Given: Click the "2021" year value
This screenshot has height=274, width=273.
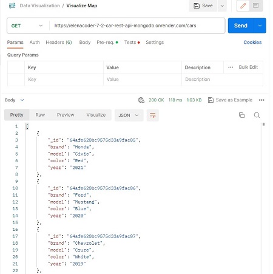Looking at the screenshot, I should 78,168.
